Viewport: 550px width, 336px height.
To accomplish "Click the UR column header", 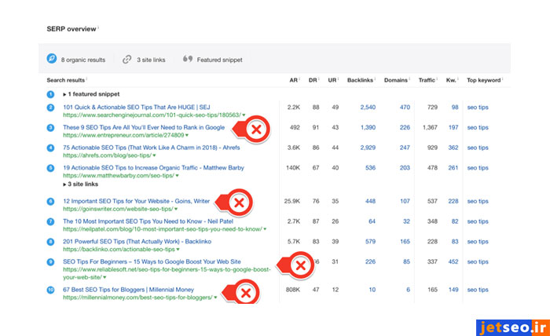I will tap(332, 80).
